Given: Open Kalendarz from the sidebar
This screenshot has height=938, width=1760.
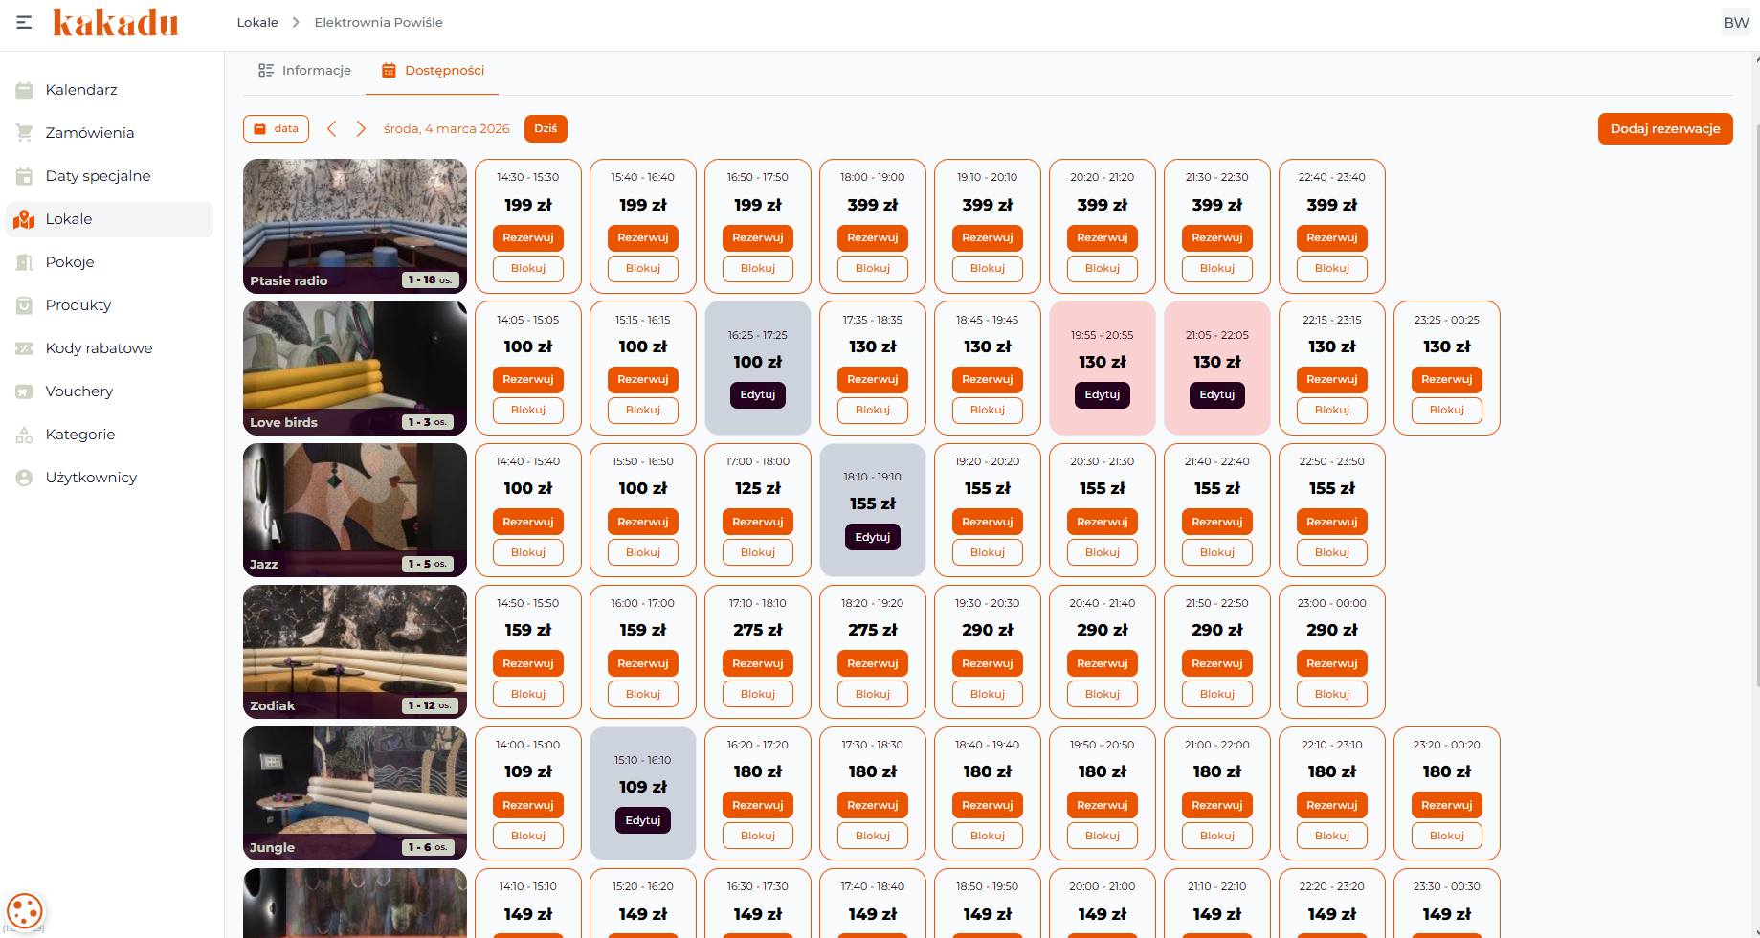Looking at the screenshot, I should (81, 90).
